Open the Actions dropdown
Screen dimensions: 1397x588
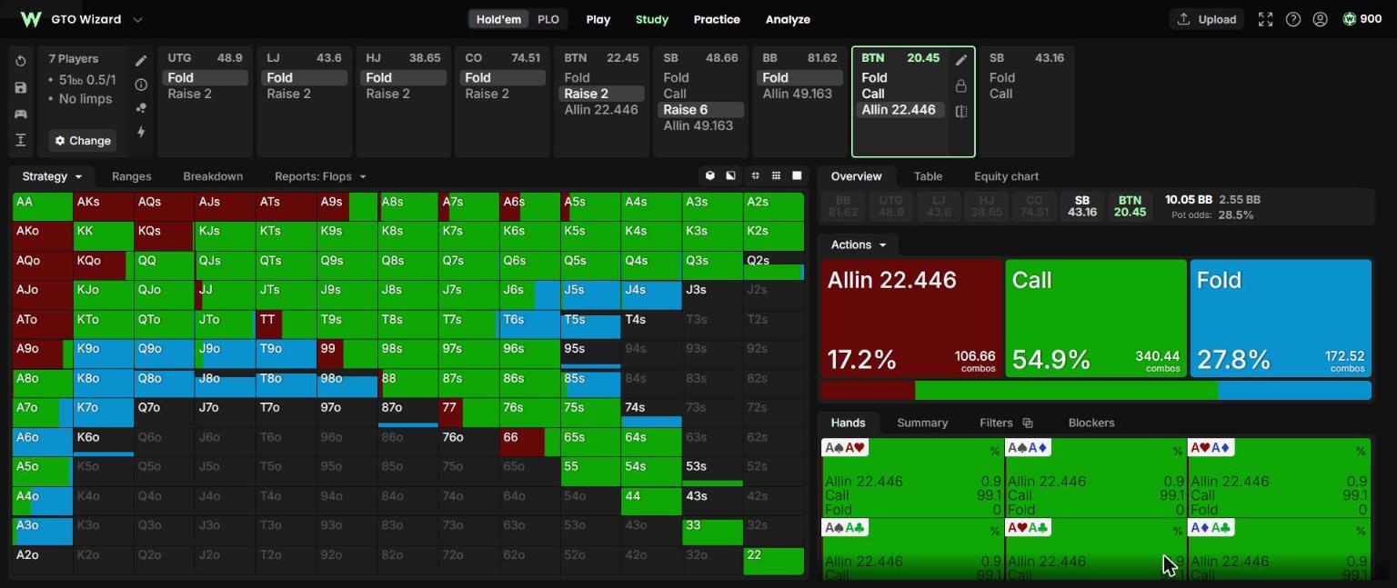(x=858, y=244)
